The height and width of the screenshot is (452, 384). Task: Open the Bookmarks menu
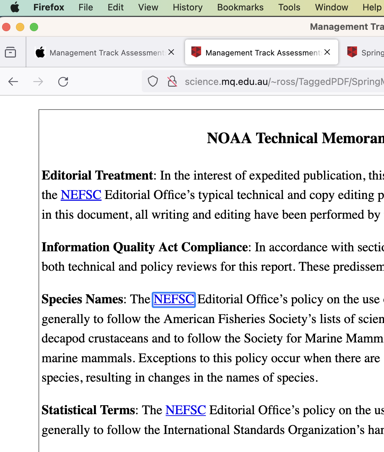click(240, 7)
